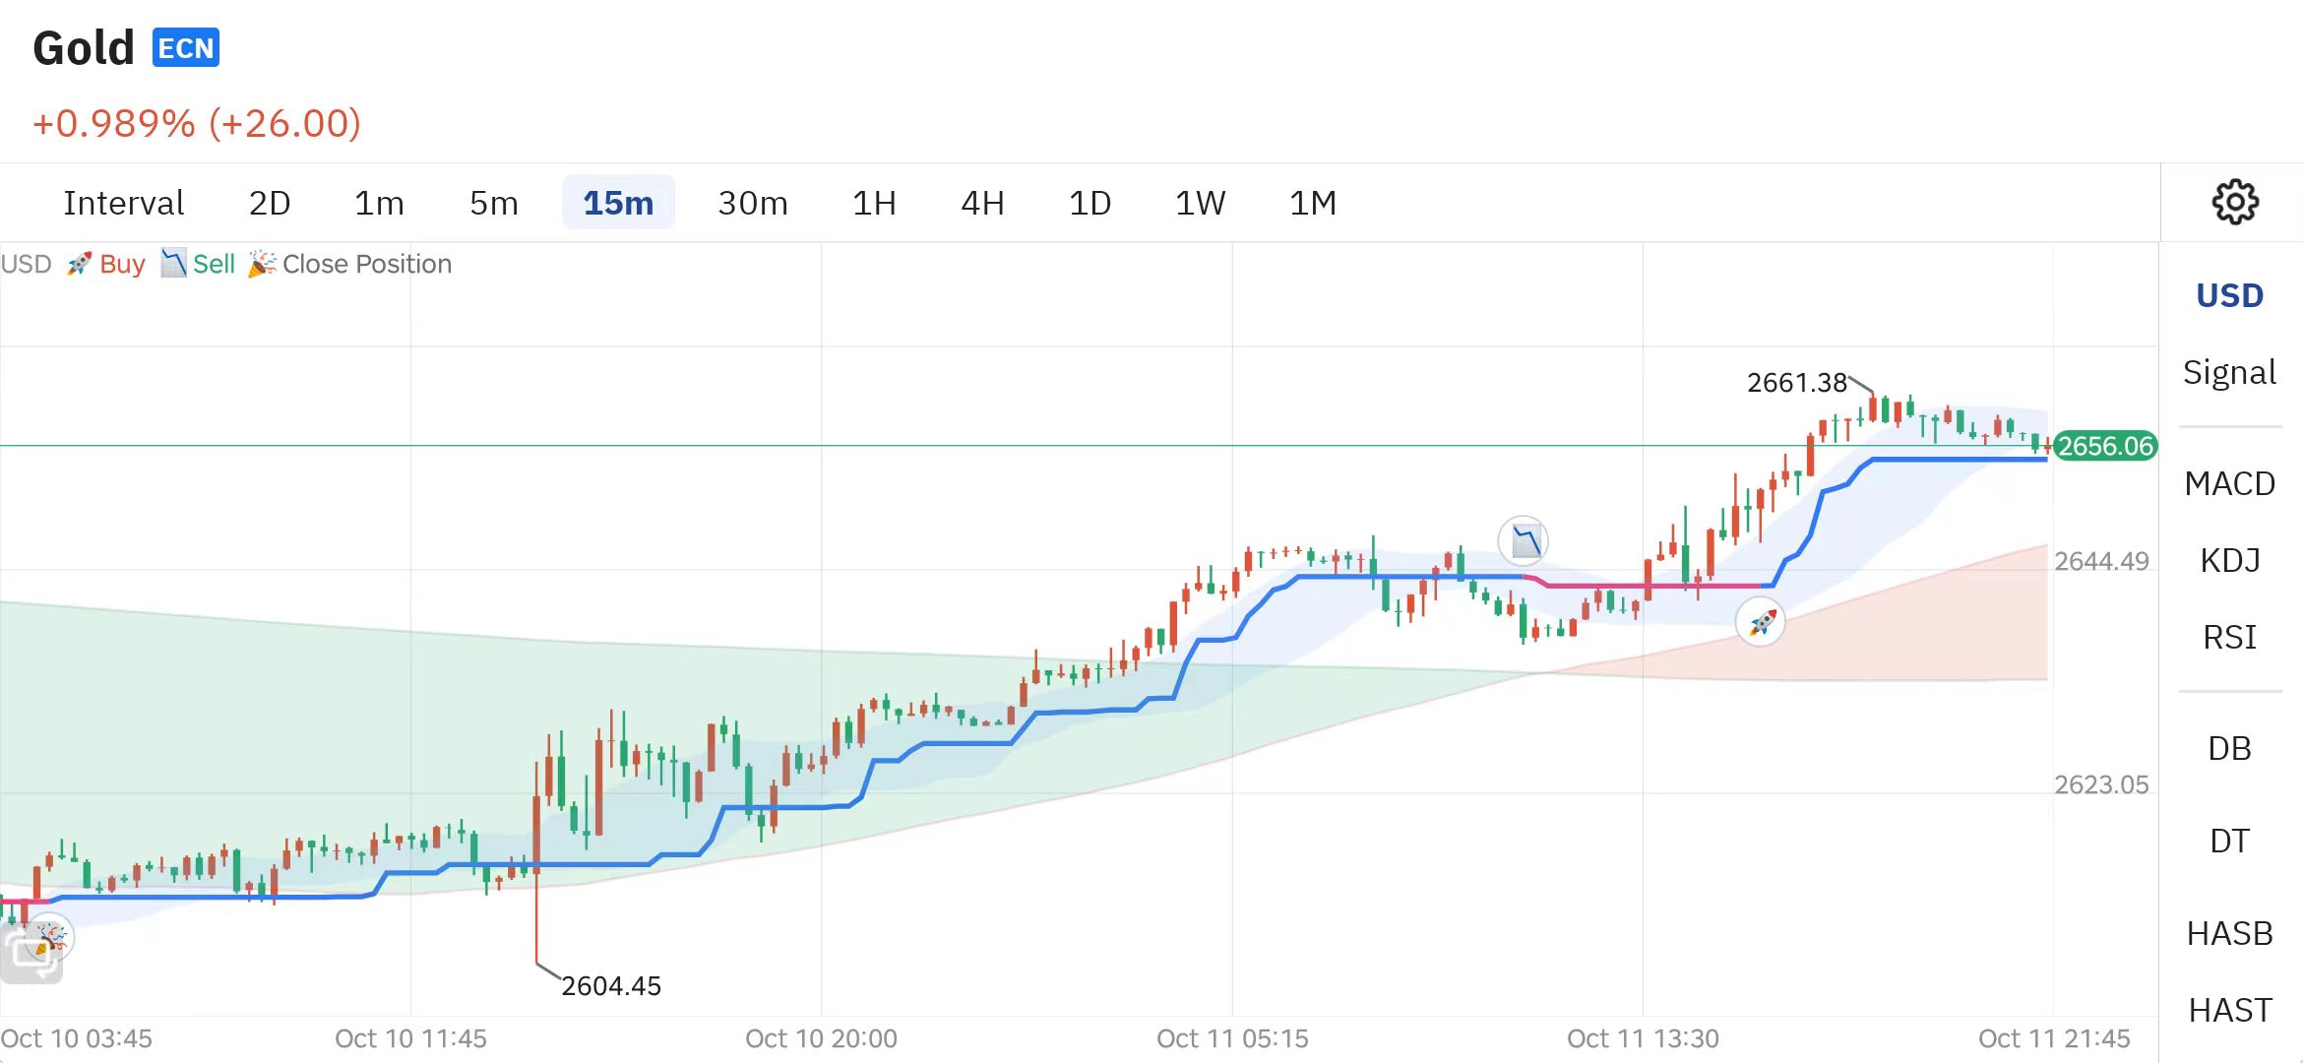Click the falling chart icon beside Sell in the legend

(x=173, y=263)
